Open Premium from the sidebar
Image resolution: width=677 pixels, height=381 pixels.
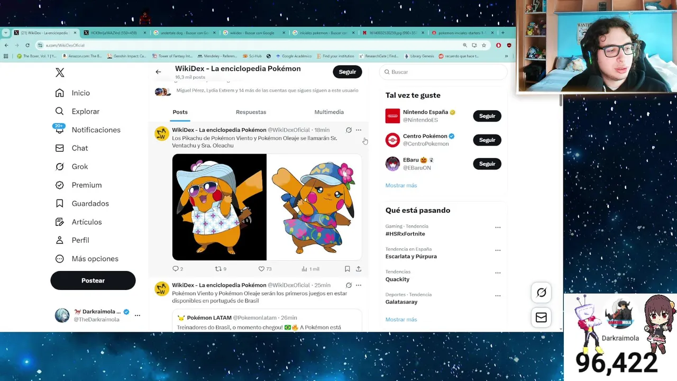[78, 185]
